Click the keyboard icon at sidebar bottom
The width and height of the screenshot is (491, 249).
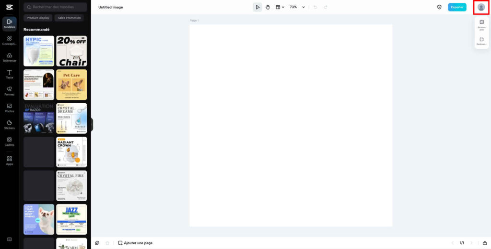coord(10,239)
